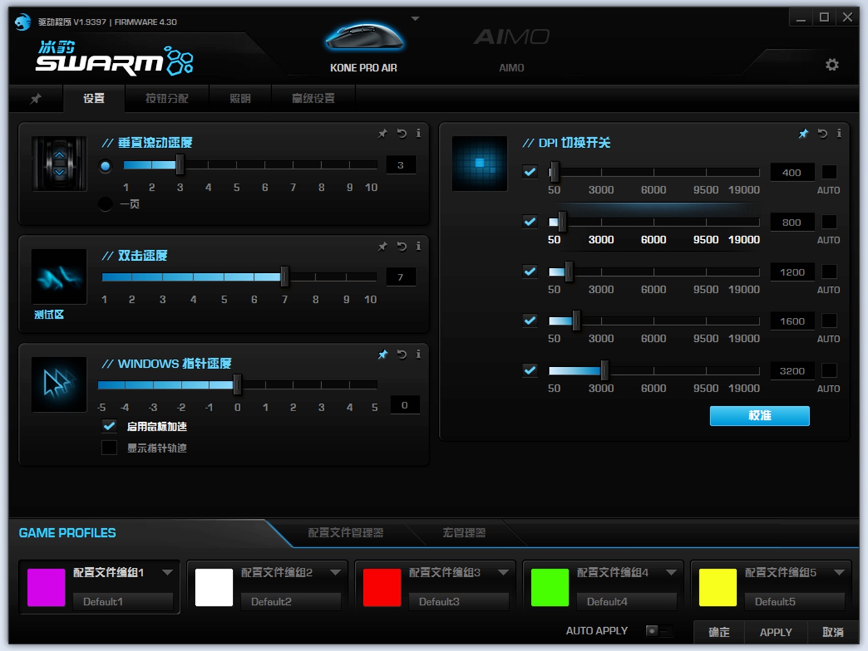Show info for DPI 切换开关 panel

[839, 134]
